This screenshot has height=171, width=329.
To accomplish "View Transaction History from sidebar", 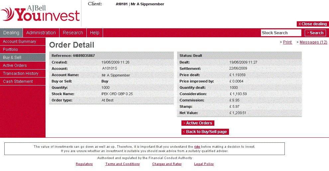I will tap(21, 74).
